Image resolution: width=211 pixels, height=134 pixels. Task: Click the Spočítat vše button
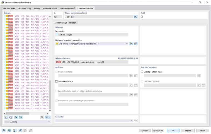(158, 130)
